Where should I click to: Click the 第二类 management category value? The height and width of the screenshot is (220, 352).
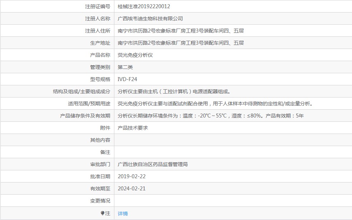(x=125, y=67)
